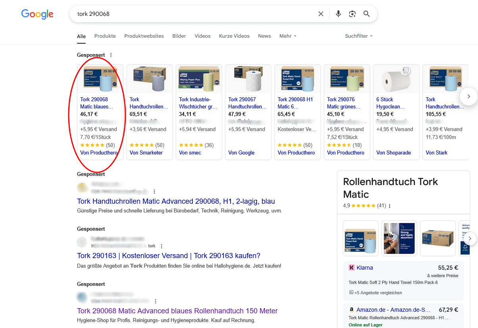The width and height of the screenshot is (478, 328).
Task: Click the Von Stark link
Action: pos(436,153)
